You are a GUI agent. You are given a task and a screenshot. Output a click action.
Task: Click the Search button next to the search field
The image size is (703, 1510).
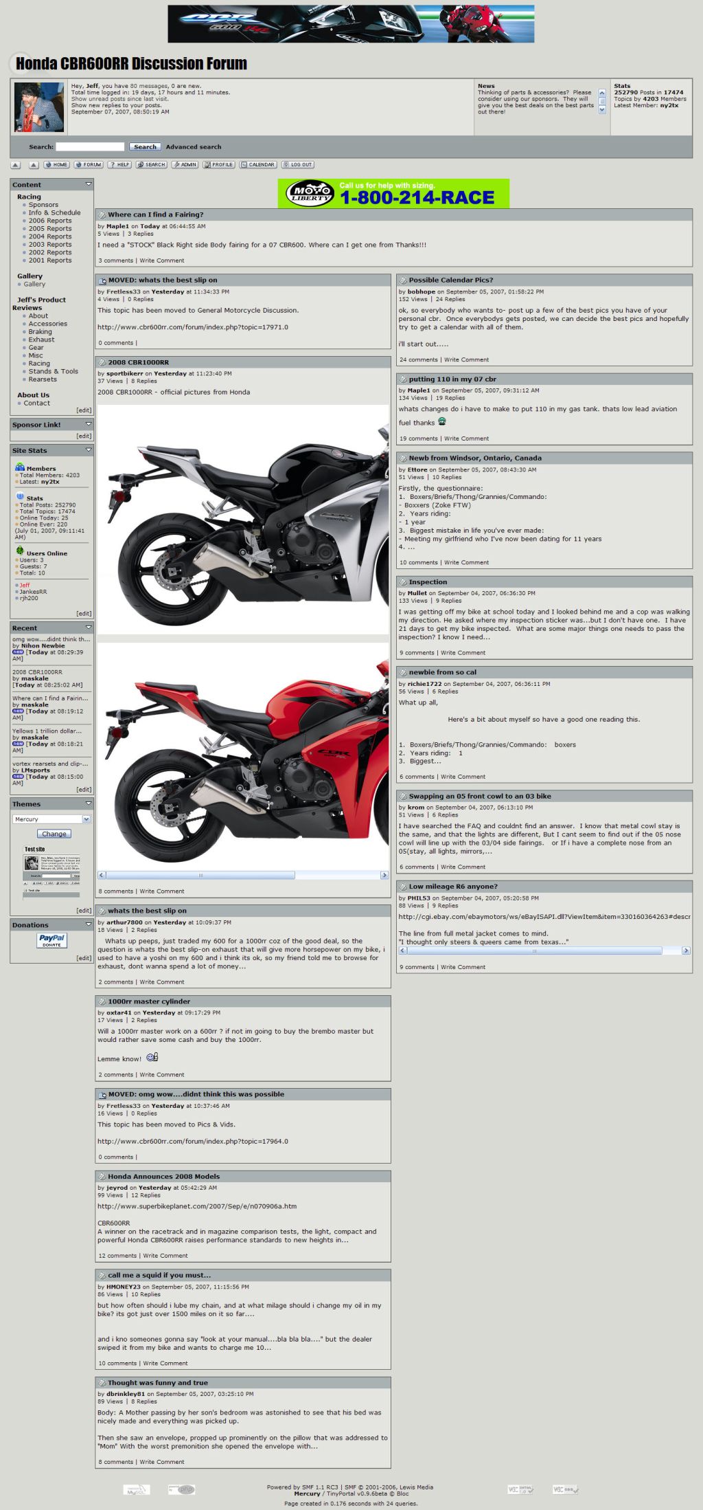click(x=145, y=147)
